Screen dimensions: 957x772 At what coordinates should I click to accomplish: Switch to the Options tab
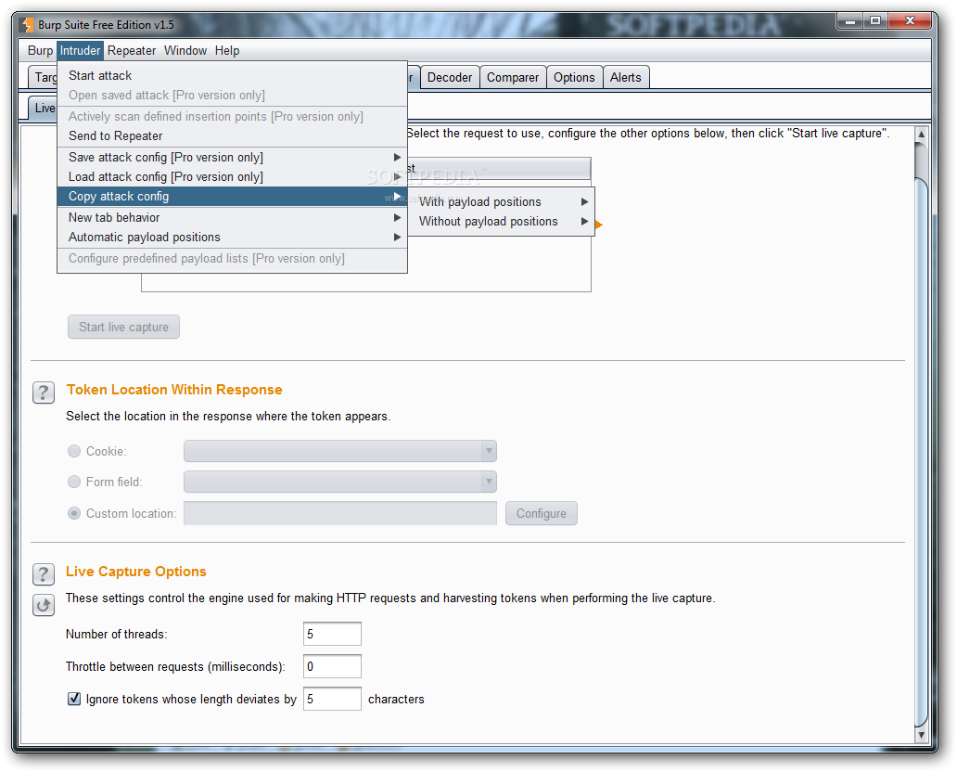click(x=574, y=78)
